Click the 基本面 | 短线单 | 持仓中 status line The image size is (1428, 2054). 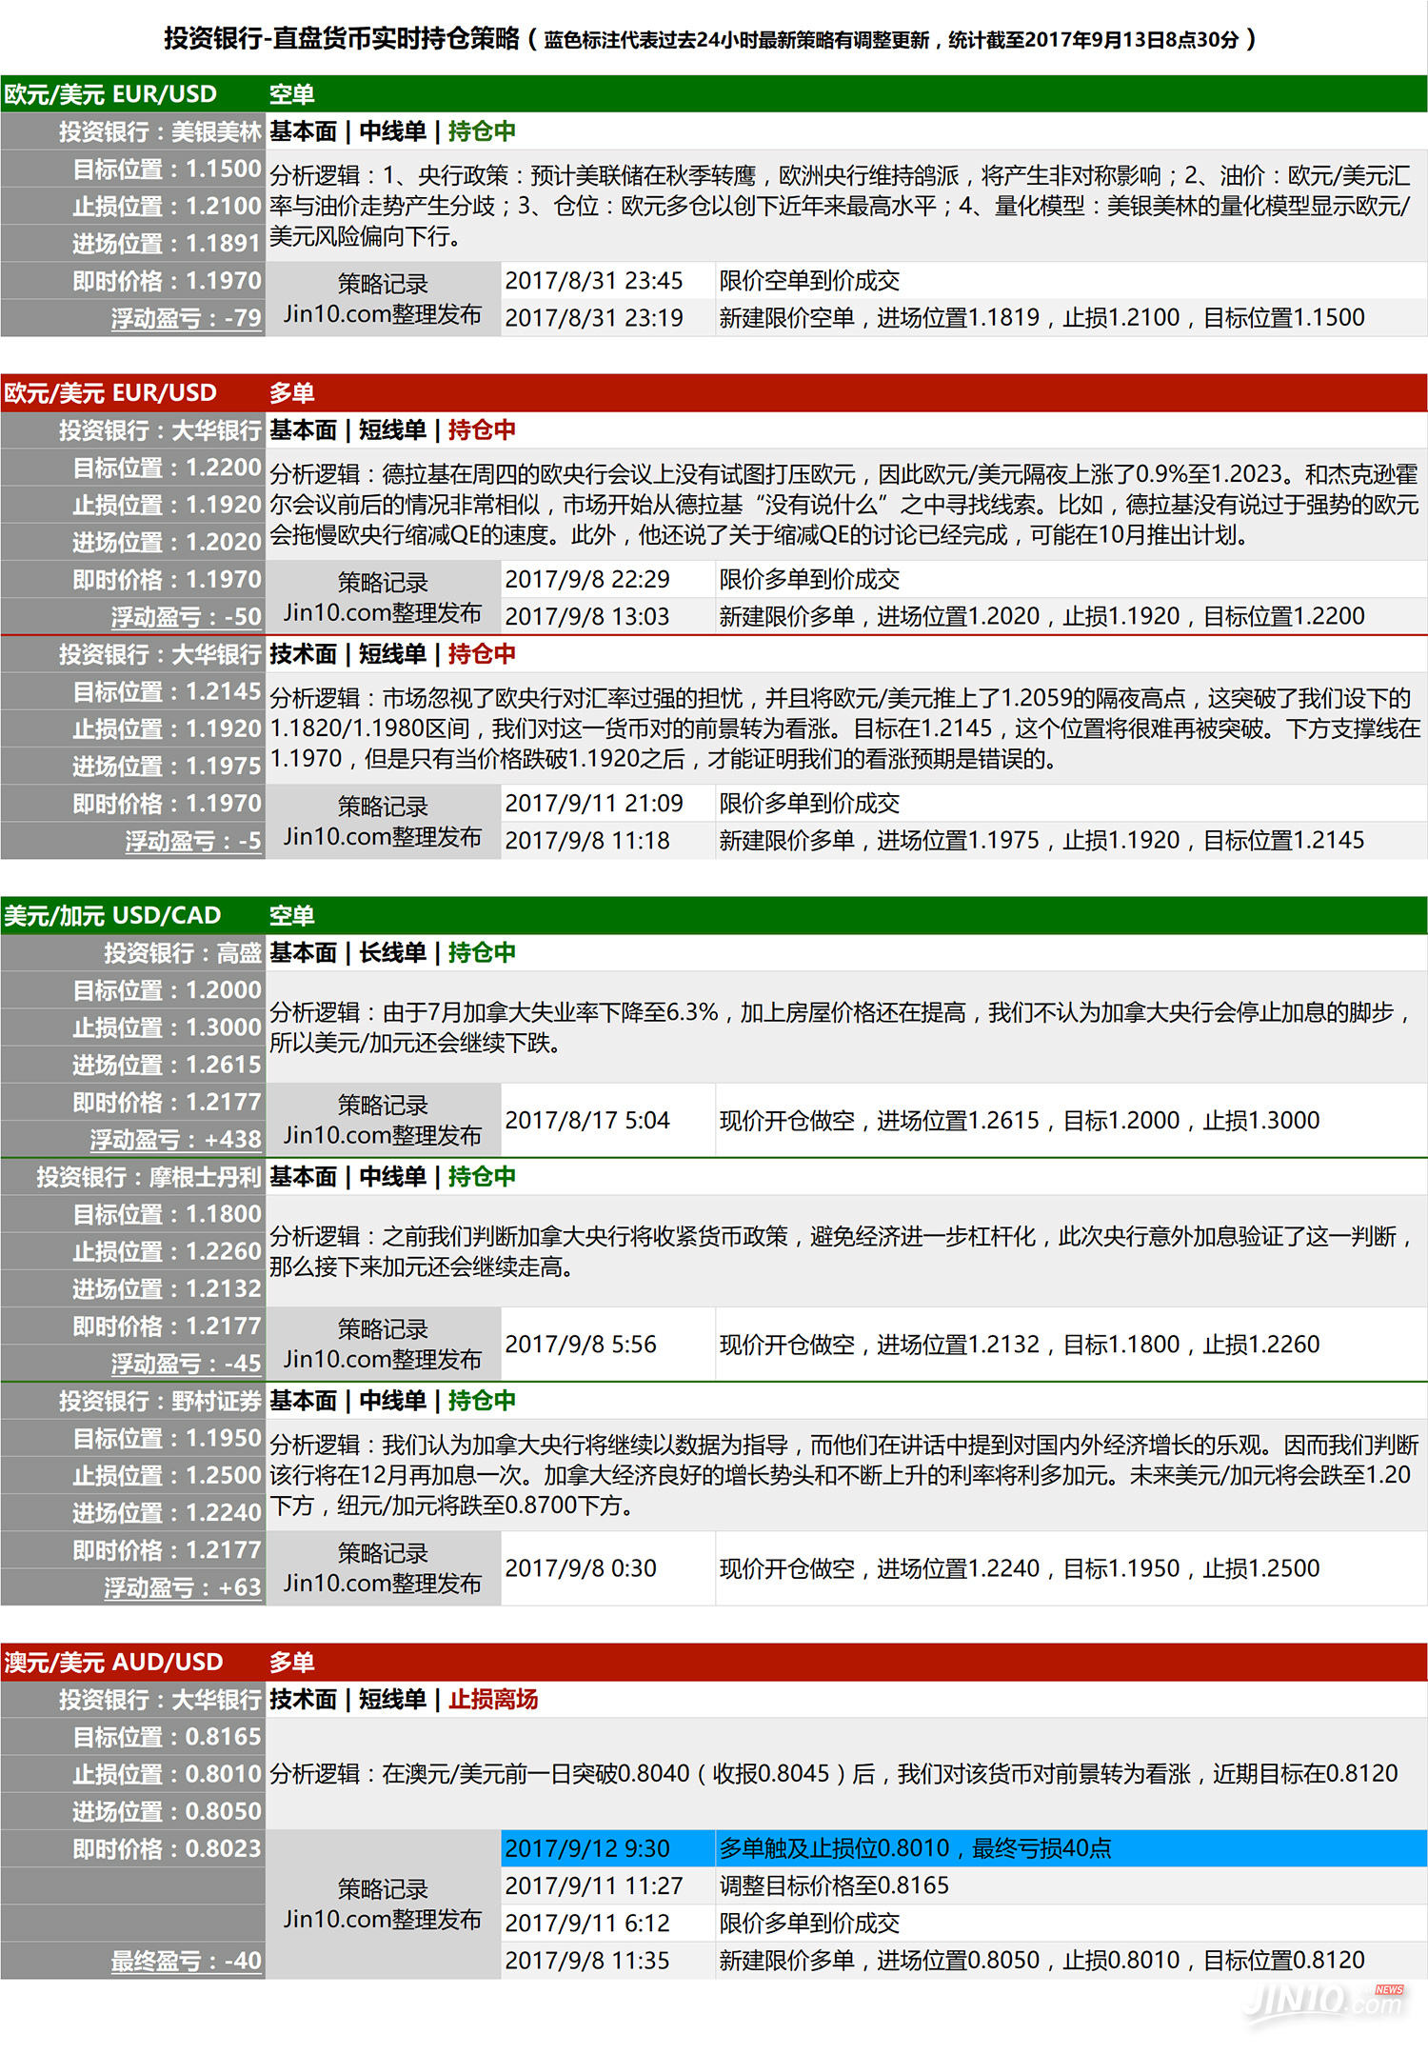click(392, 429)
